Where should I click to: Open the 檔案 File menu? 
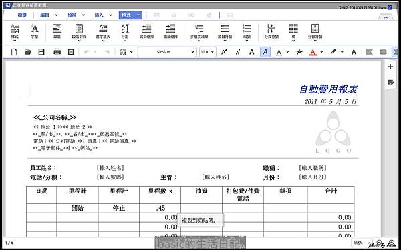click(x=22, y=15)
